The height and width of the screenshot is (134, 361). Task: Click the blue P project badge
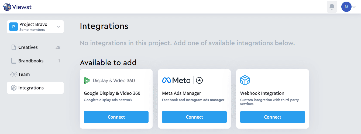click(13, 27)
